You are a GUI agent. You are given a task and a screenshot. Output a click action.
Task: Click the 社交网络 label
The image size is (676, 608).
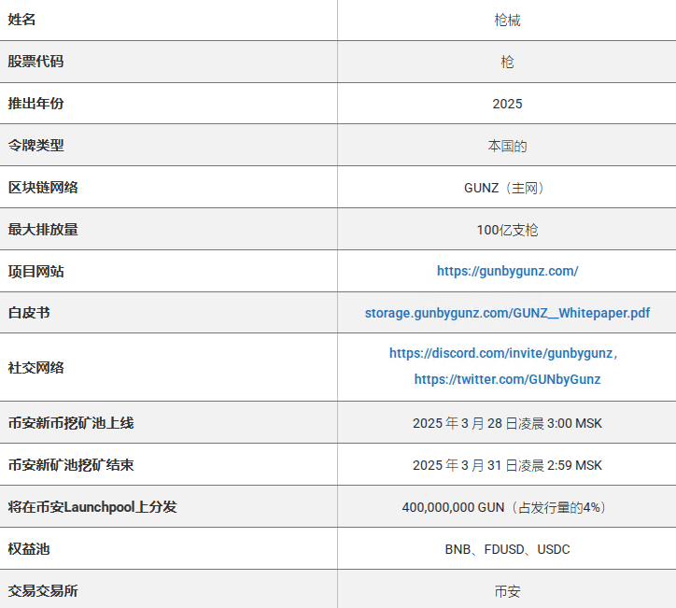[35, 367]
